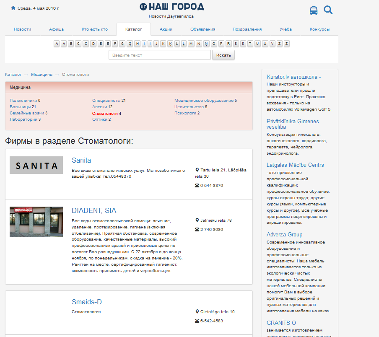Open the Аптеки category link
Image resolution: width=379 pixels, height=337 pixels.
coord(100,107)
